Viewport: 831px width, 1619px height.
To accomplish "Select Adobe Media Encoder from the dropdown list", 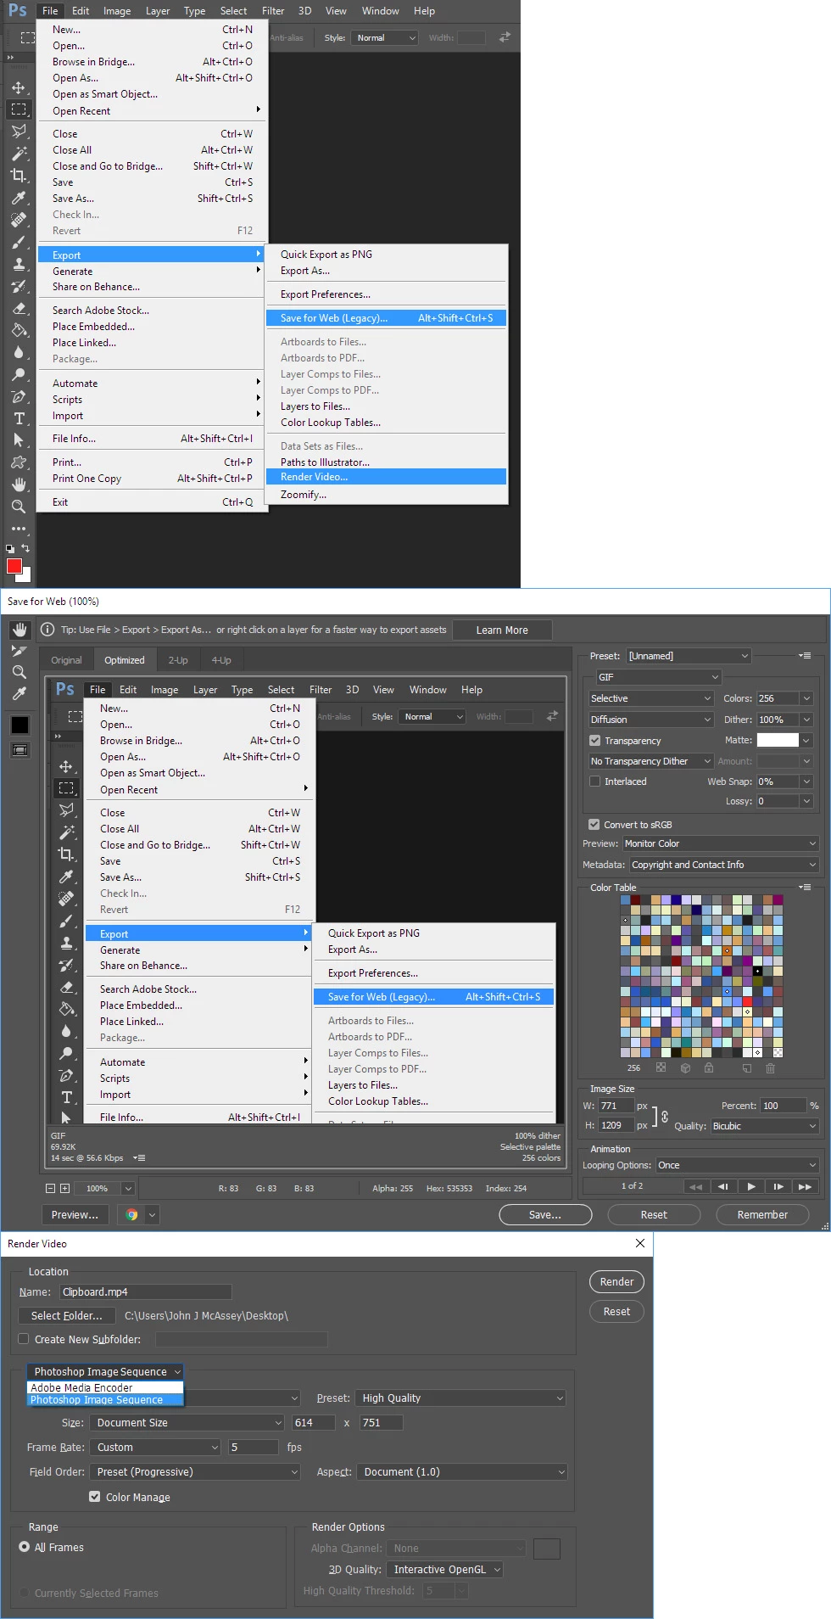I will coord(106,1388).
